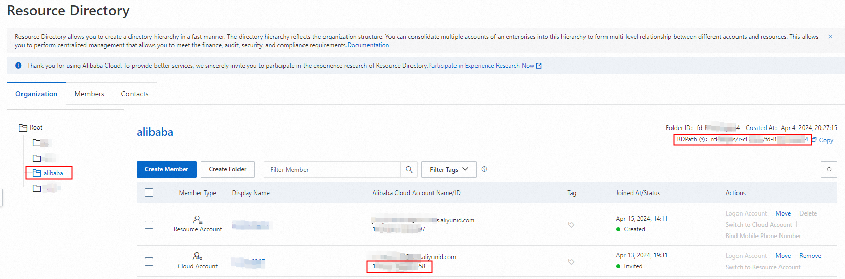Click the Joined At/Status column header
The height and width of the screenshot is (279, 845).
[x=638, y=193]
